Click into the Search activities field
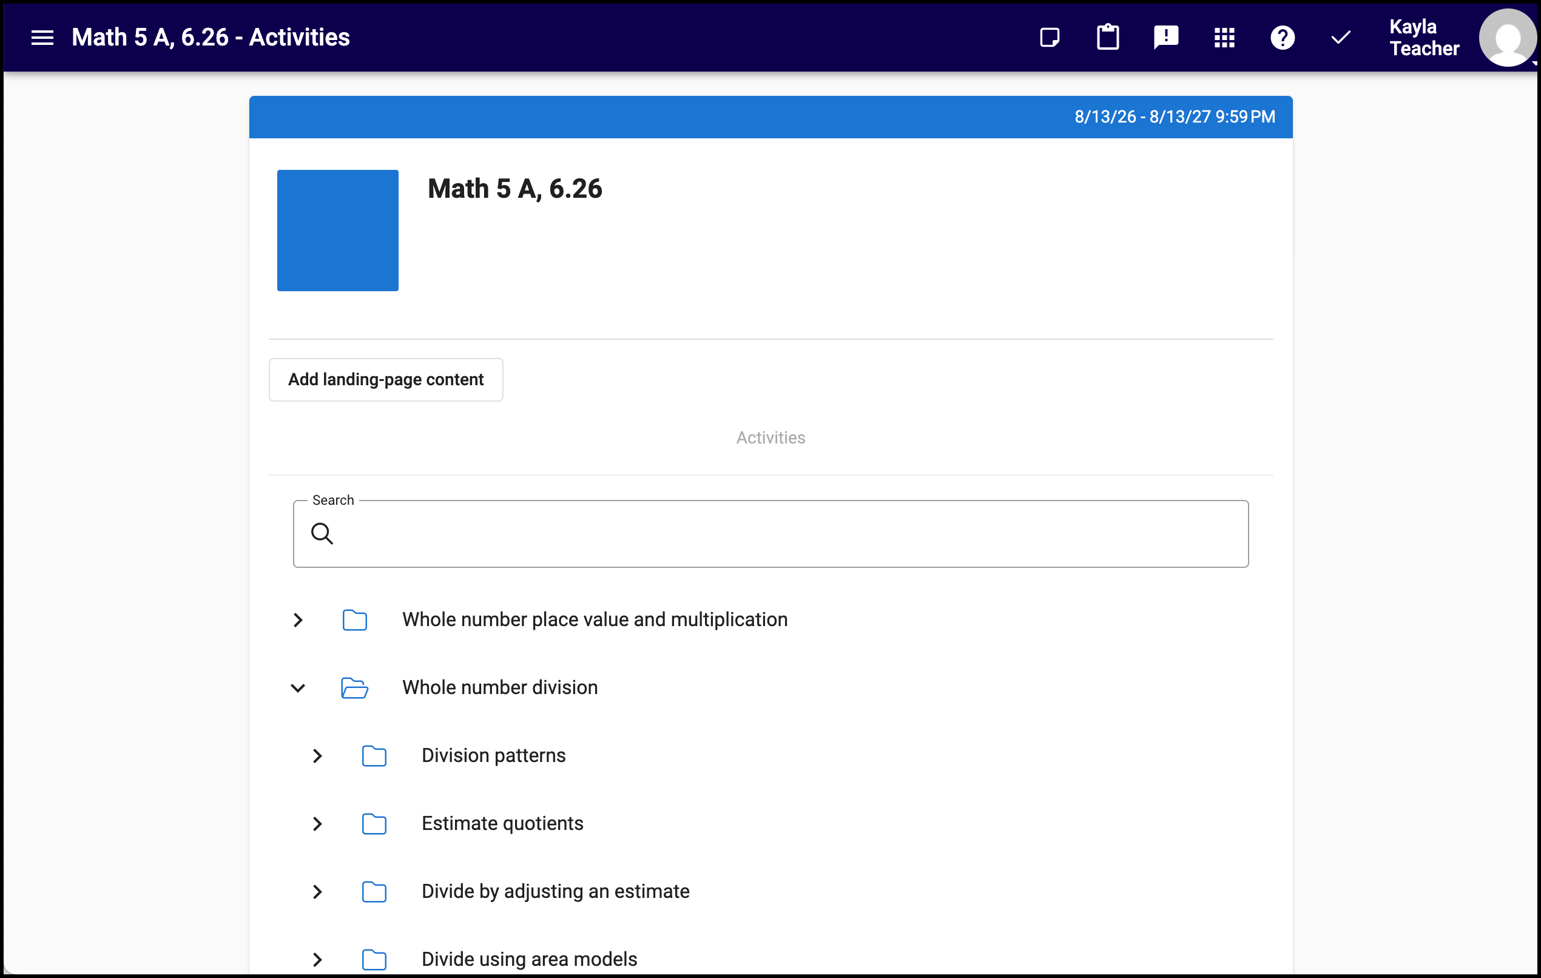Viewport: 1541px width, 978px height. point(770,534)
